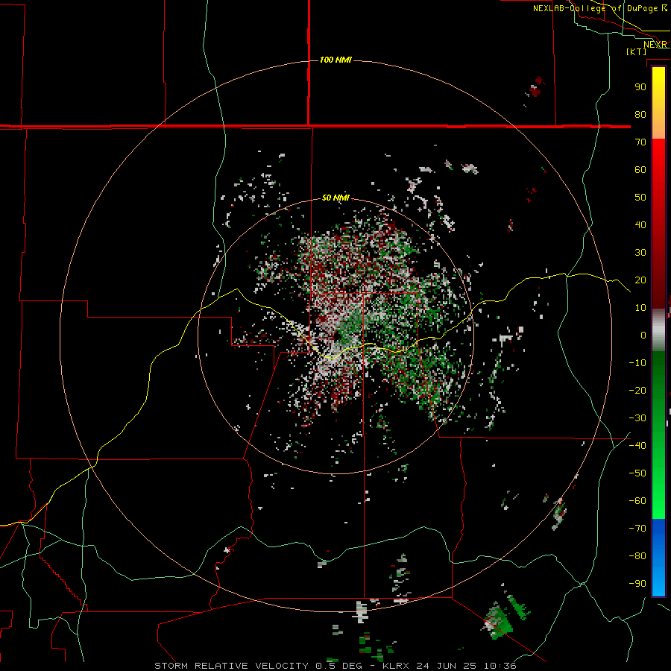This screenshot has width=671, height=671.
Task: Click the "50 NMI" range ring label
Action: pos(335,198)
